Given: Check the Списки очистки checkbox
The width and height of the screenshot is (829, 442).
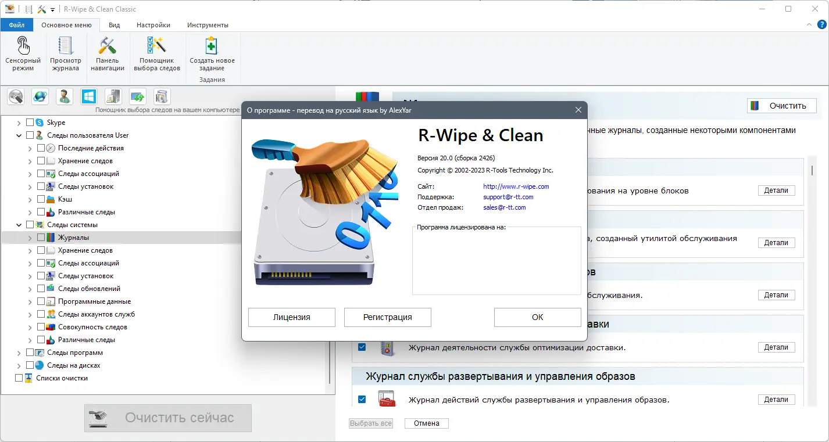Looking at the screenshot, I should [x=19, y=378].
